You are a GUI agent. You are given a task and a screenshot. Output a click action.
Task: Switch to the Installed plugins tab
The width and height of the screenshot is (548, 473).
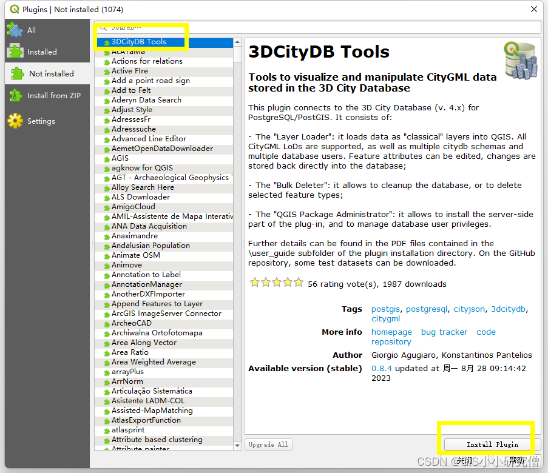(x=47, y=52)
